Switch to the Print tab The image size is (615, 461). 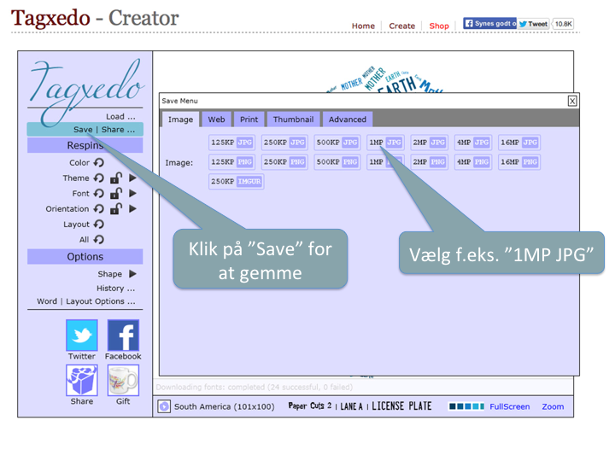pos(249,120)
